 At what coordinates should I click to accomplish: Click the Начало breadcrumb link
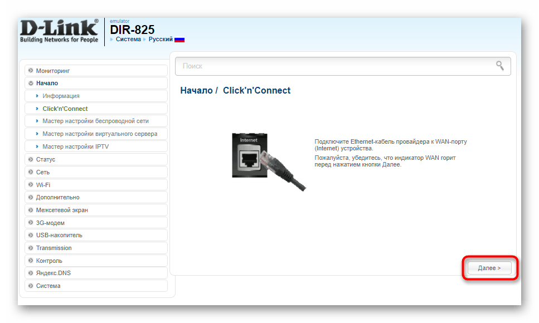pos(196,90)
